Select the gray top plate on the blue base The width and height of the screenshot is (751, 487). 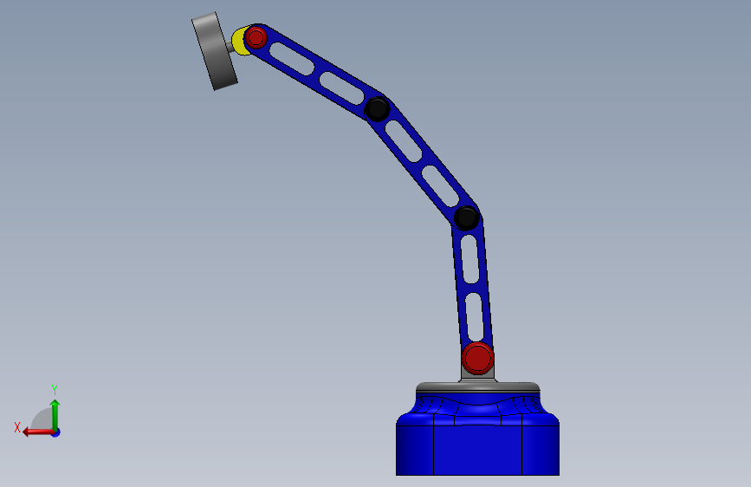point(477,387)
